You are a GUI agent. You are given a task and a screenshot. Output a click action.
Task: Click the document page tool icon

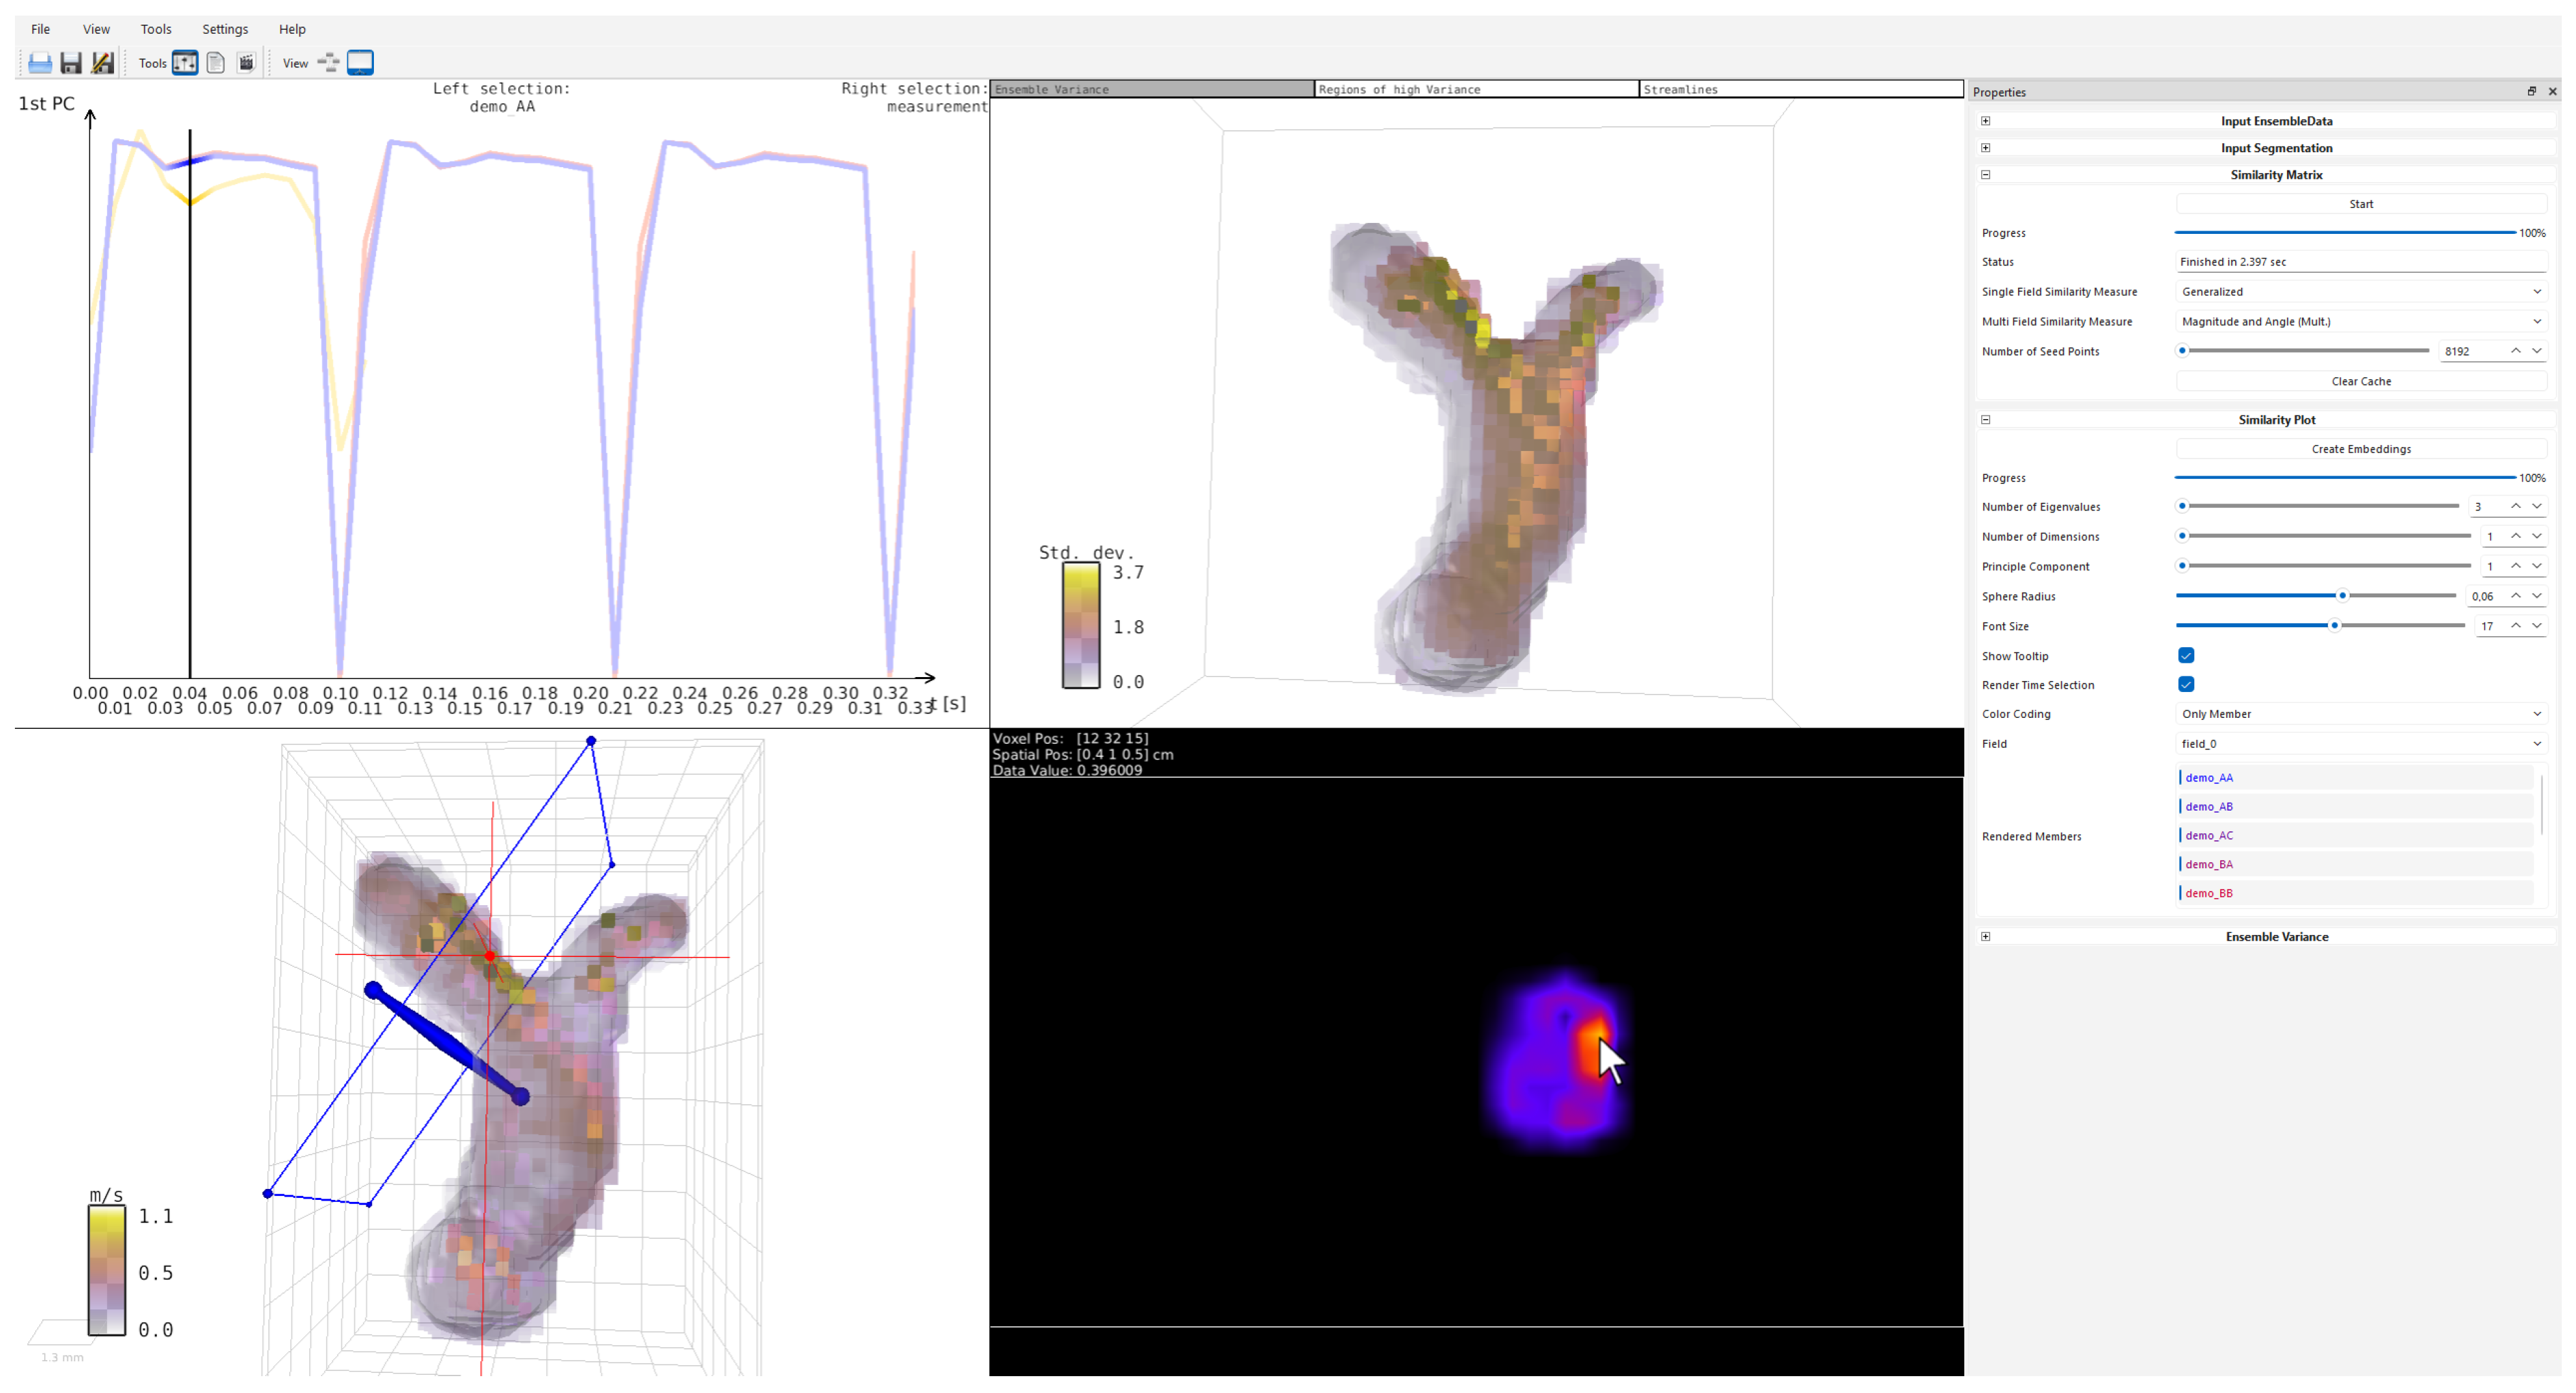point(215,63)
